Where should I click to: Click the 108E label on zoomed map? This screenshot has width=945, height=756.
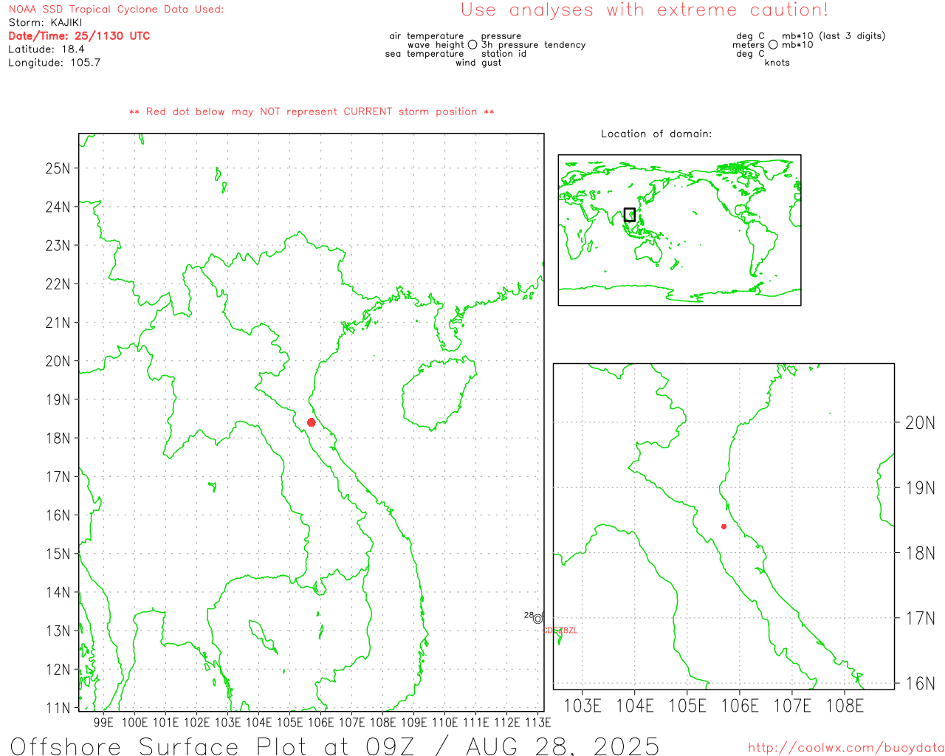(845, 706)
